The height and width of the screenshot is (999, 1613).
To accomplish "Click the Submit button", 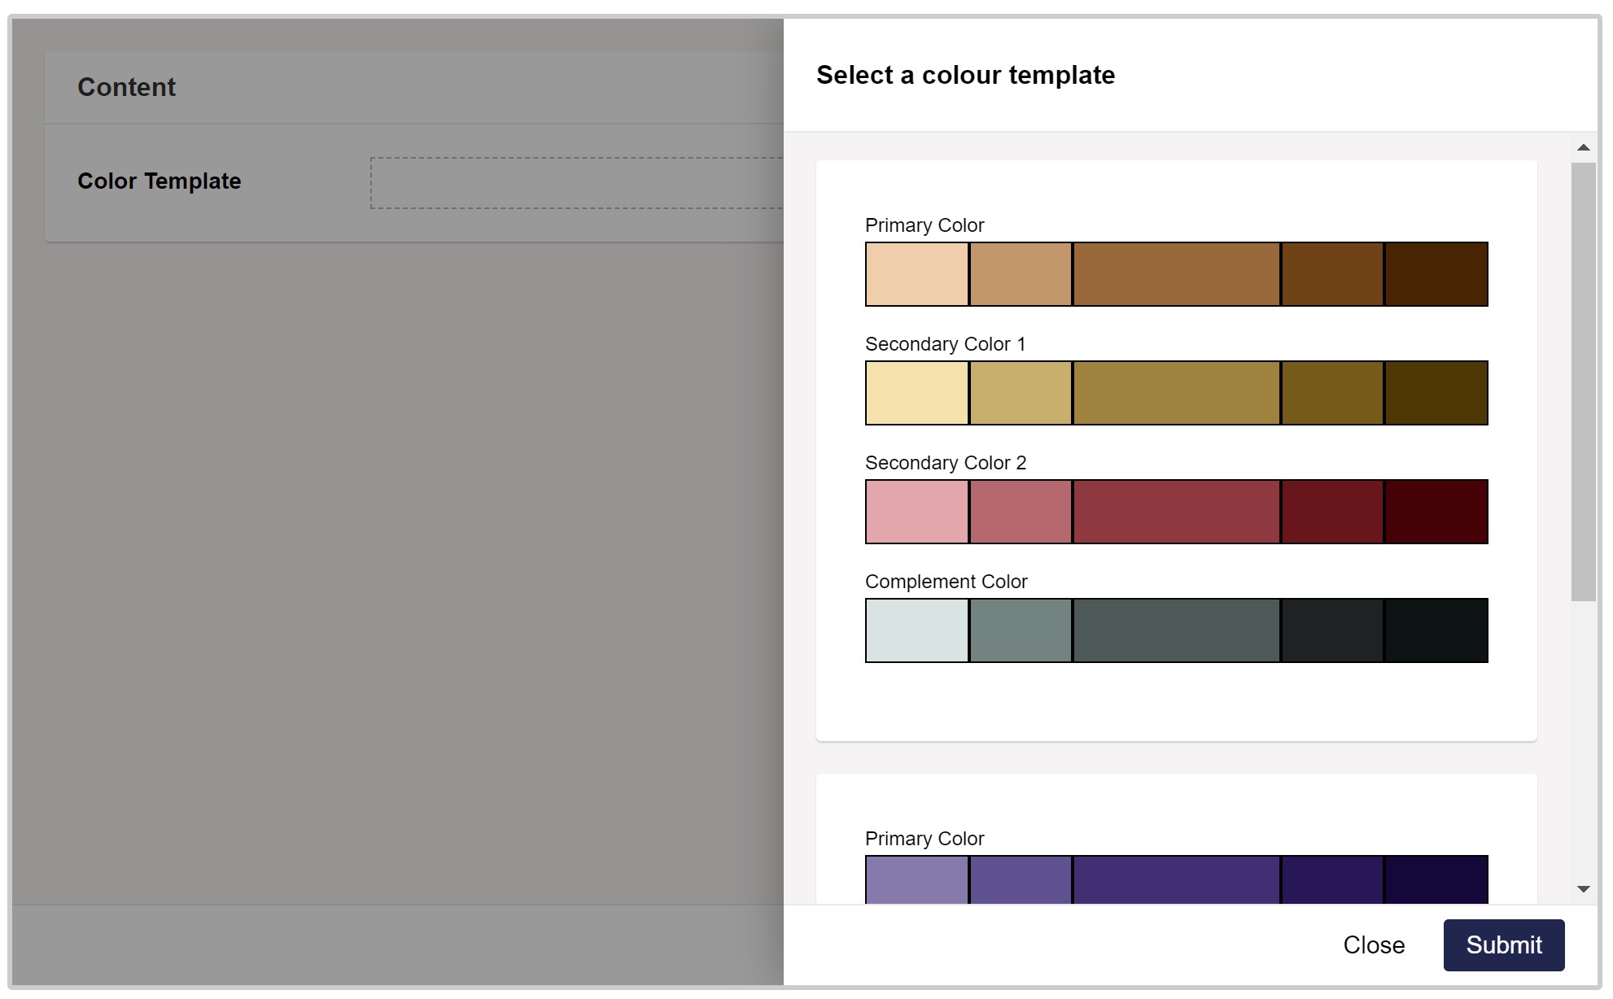I will pyautogui.click(x=1503, y=944).
